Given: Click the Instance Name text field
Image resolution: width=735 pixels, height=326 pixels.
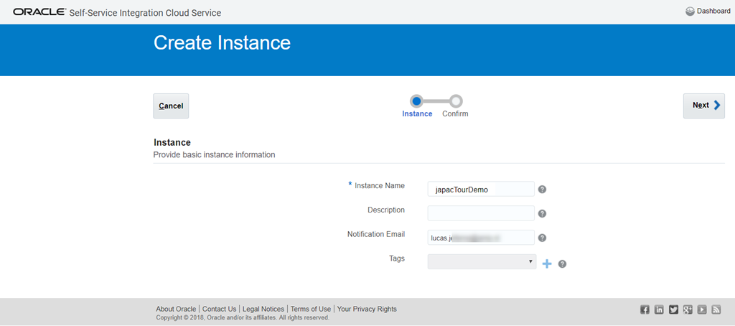Looking at the screenshot, I should (481, 189).
